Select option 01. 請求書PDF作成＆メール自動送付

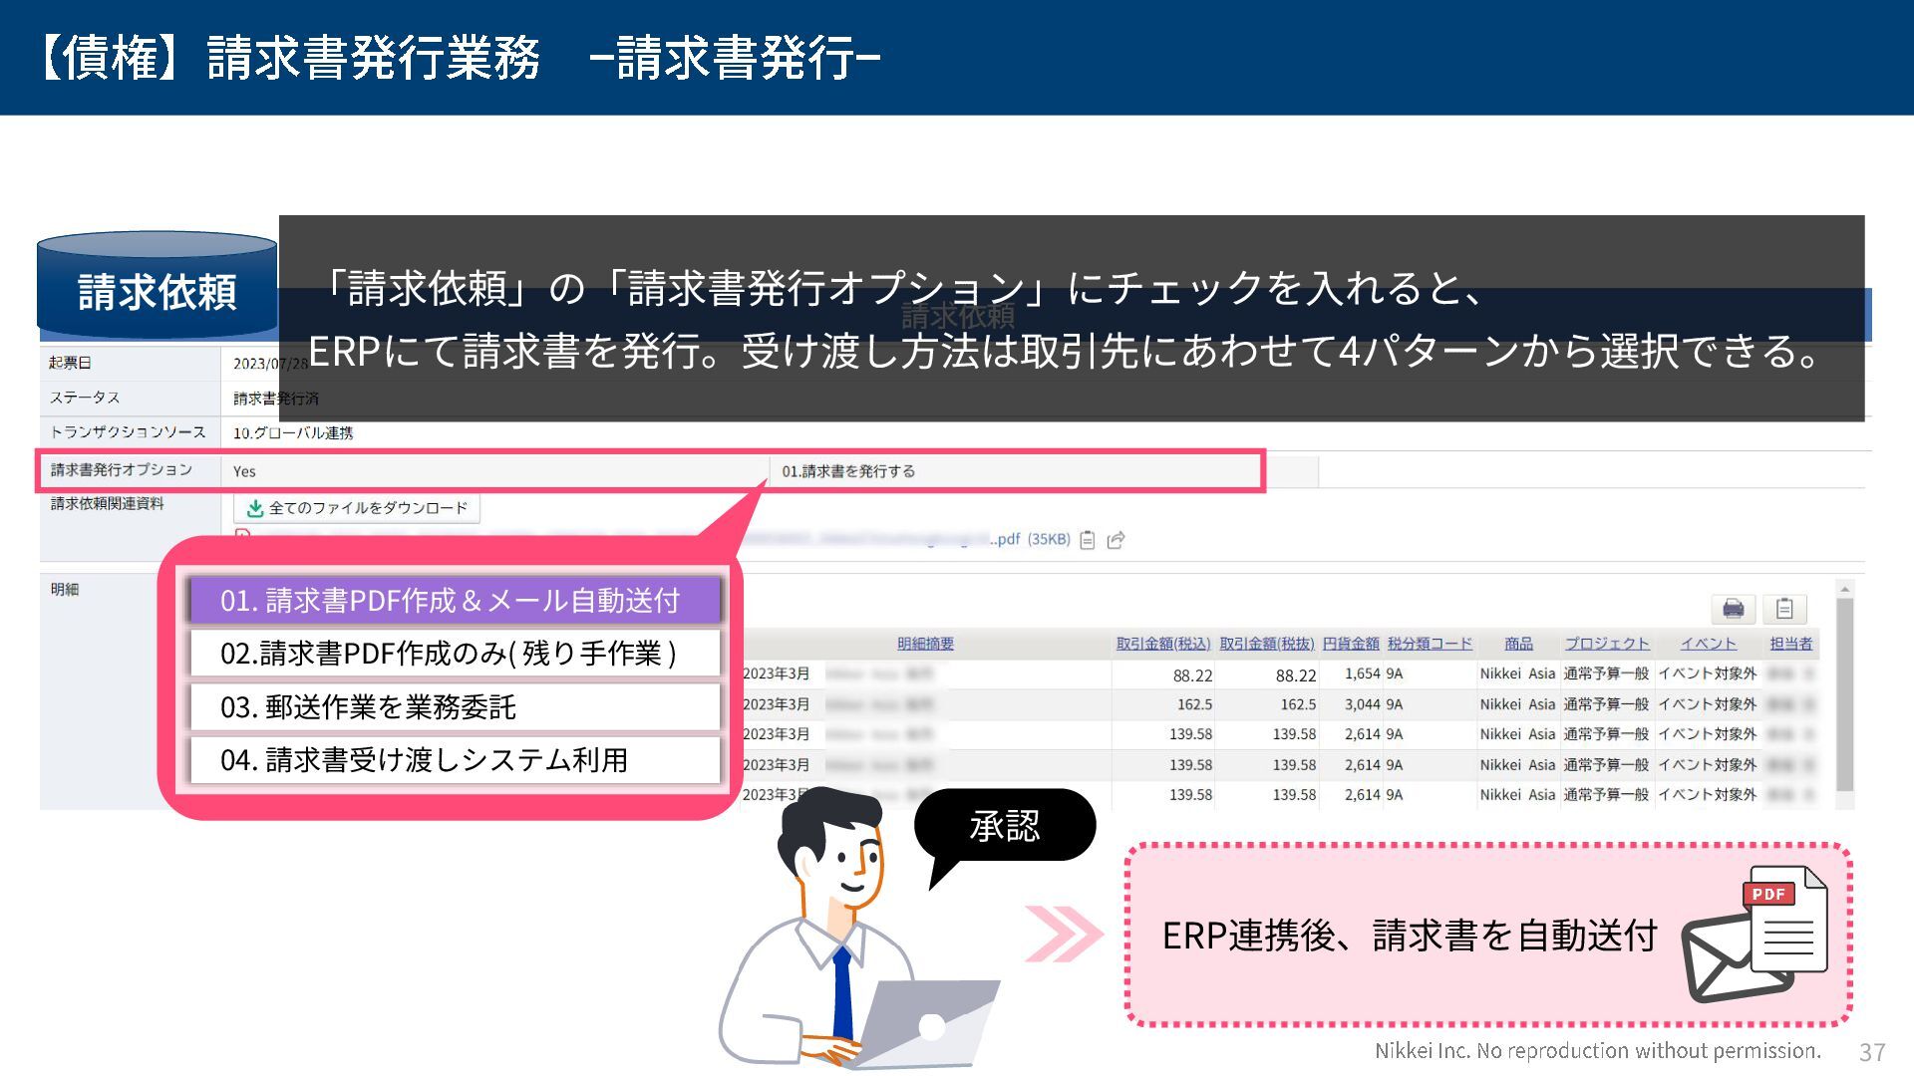coord(454,601)
